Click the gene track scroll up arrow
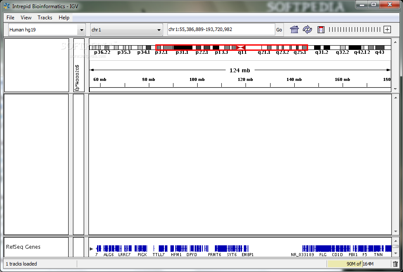The width and height of the screenshot is (403, 272). (x=395, y=241)
